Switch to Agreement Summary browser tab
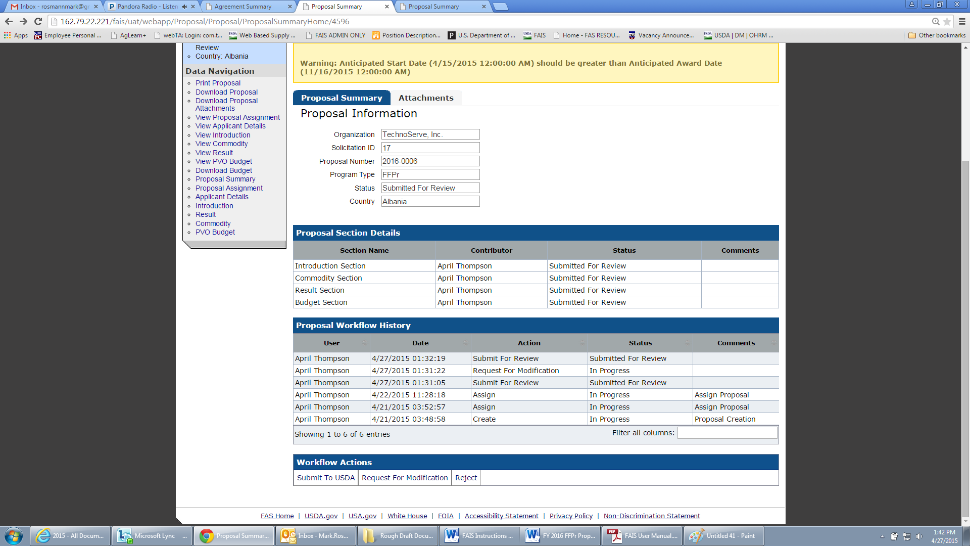The image size is (970, 546). [x=243, y=7]
